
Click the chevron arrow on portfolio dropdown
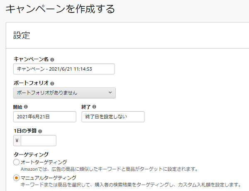[110, 93]
